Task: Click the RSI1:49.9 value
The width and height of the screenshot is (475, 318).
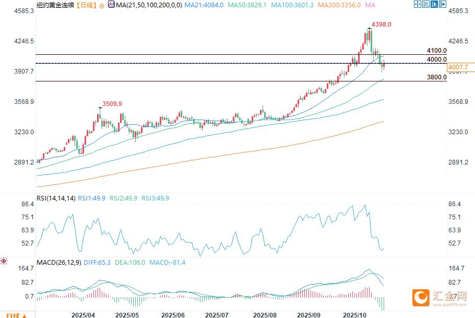Action: [92, 198]
